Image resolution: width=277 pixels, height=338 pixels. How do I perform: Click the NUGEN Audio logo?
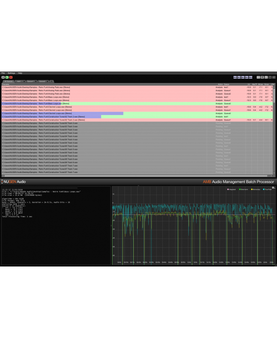click(x=14, y=181)
